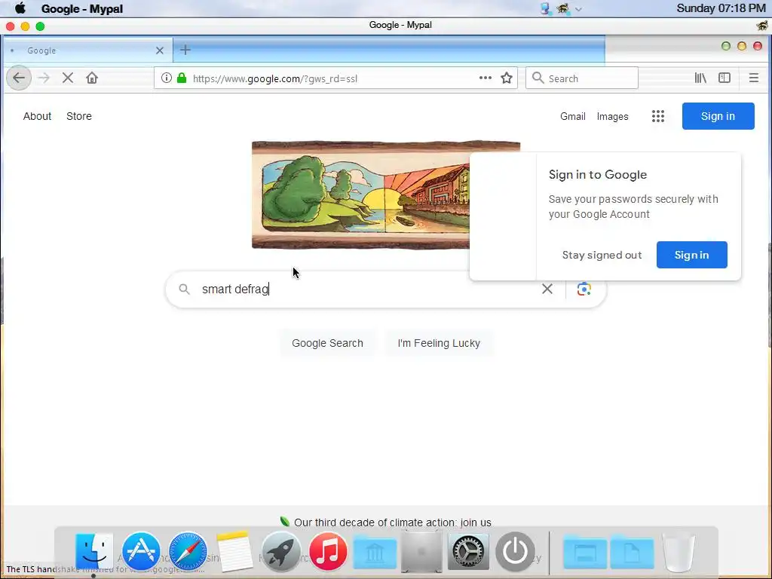
Task: Open the Apple menu
Action: coord(20,8)
